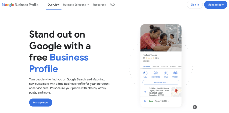Click the Closes 7:00 PM text

coord(161,101)
